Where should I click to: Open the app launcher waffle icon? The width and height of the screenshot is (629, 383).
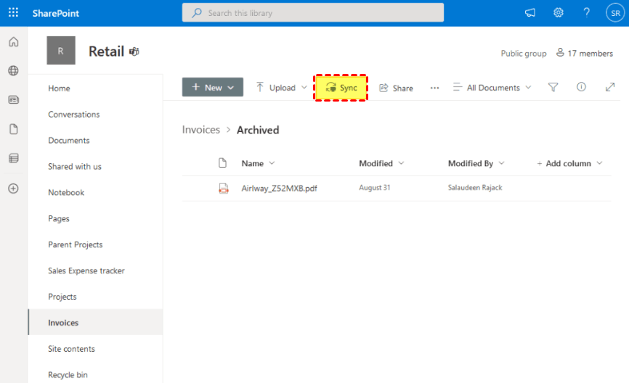click(13, 13)
